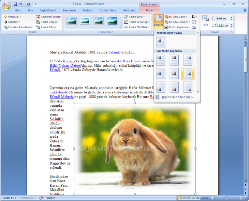
Task: Select the bottom right tight wrap position
Action: (188, 87)
